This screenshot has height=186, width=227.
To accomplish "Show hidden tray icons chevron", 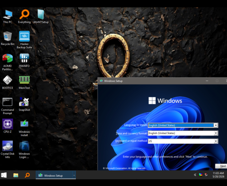I will pos(195,175).
